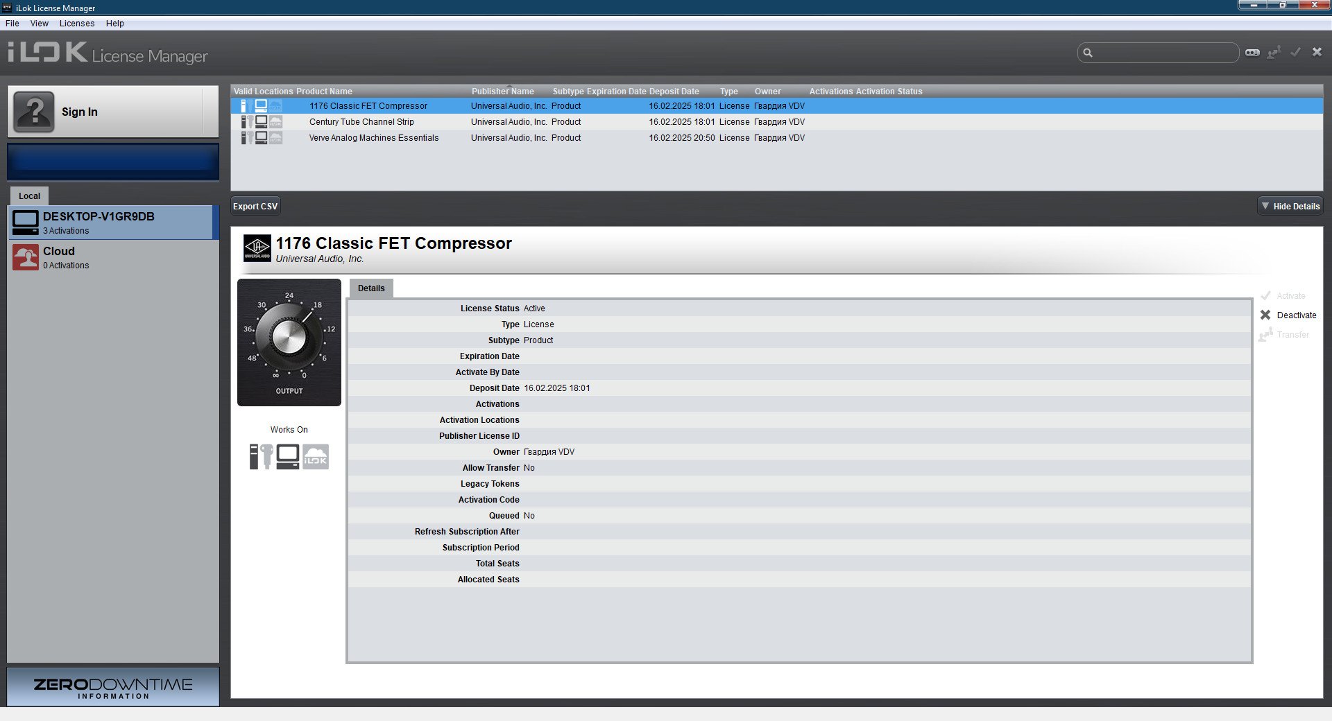Select the 1176 Classic FET Compressor row
The image size is (1332, 721).
(777, 106)
